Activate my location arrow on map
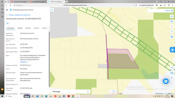The height and width of the screenshot is (98, 175). click(x=172, y=68)
